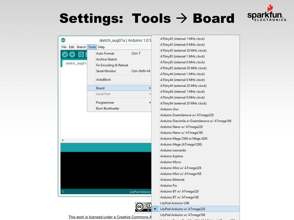Select ATtiny45 (external 20 MHz clock) board
294x220 pixels.
pos(196,50)
